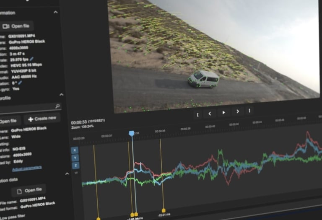
Task: Edit rotation with pencil icon
Action: click(x=20, y=83)
